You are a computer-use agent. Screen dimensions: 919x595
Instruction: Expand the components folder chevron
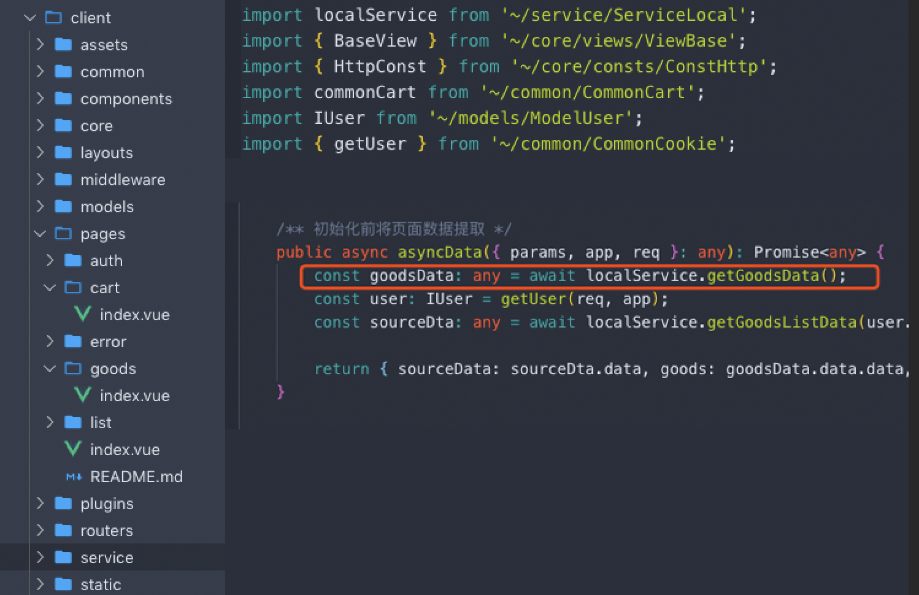point(40,99)
